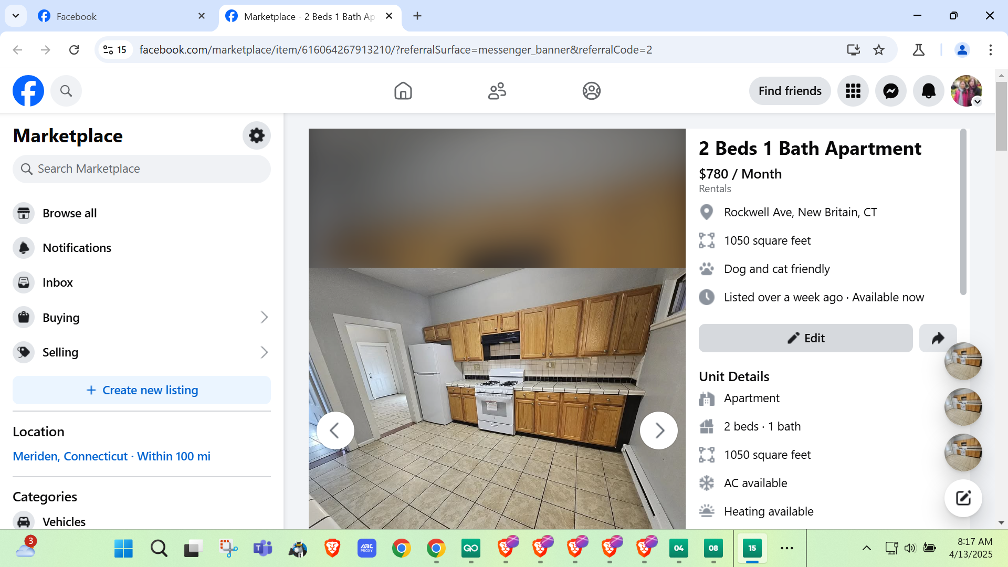Open Marketplace Inbox
Screen dimensions: 1008x567
[x=57, y=282]
